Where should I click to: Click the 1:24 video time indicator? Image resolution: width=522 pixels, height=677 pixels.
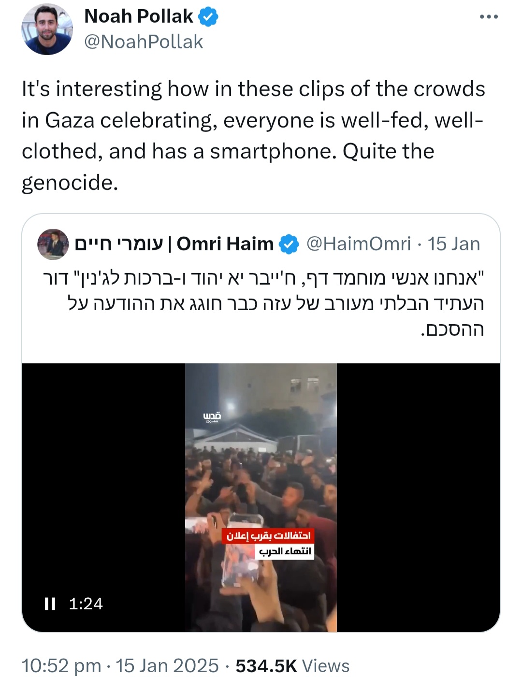coord(86,604)
